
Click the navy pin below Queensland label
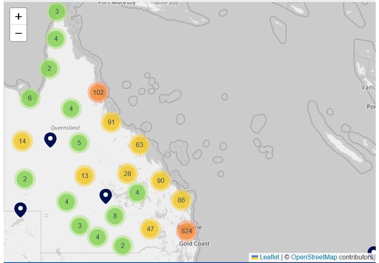[x=50, y=139]
